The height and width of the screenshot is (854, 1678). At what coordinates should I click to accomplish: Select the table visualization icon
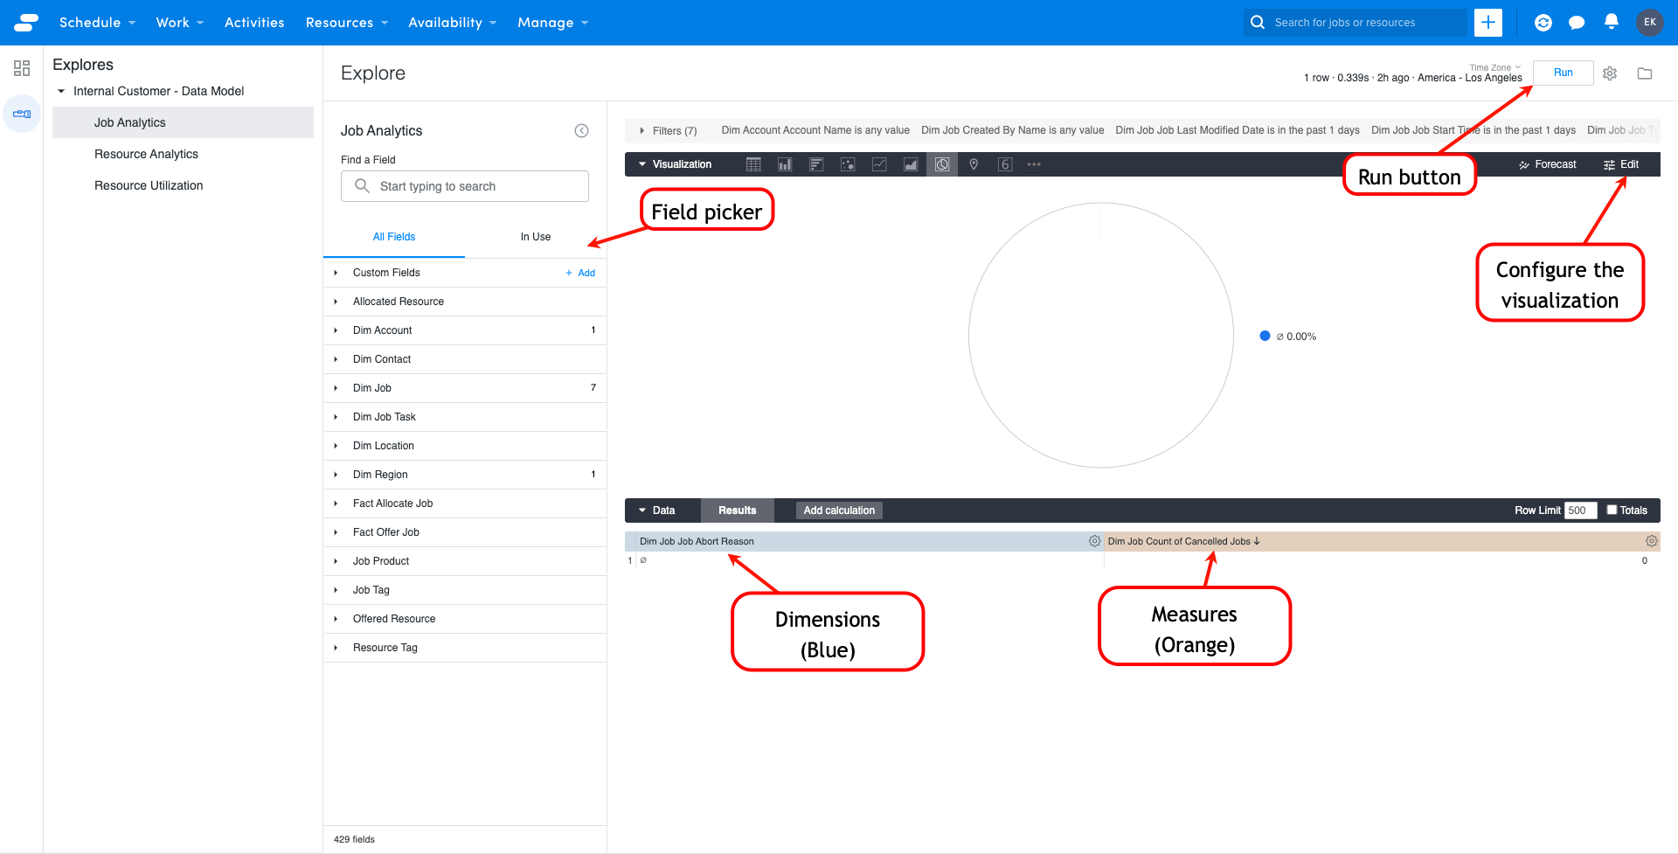(753, 164)
